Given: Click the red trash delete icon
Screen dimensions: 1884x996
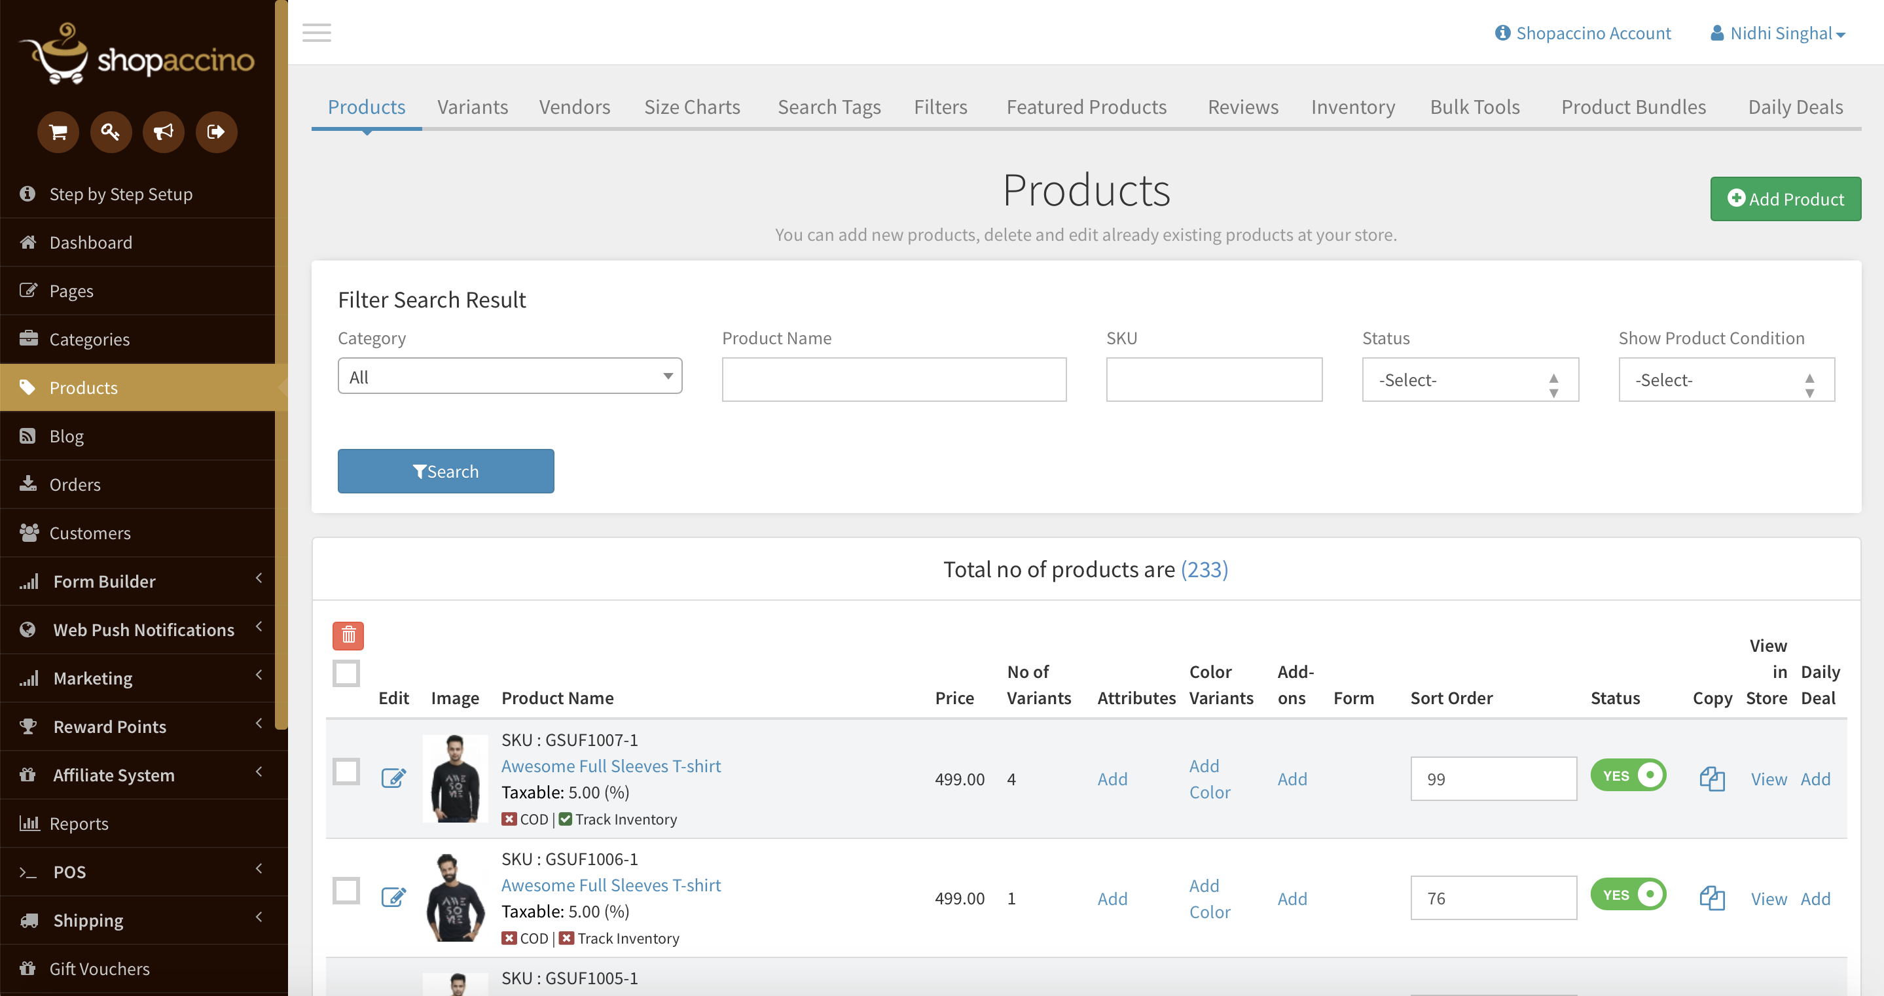Looking at the screenshot, I should 348,635.
